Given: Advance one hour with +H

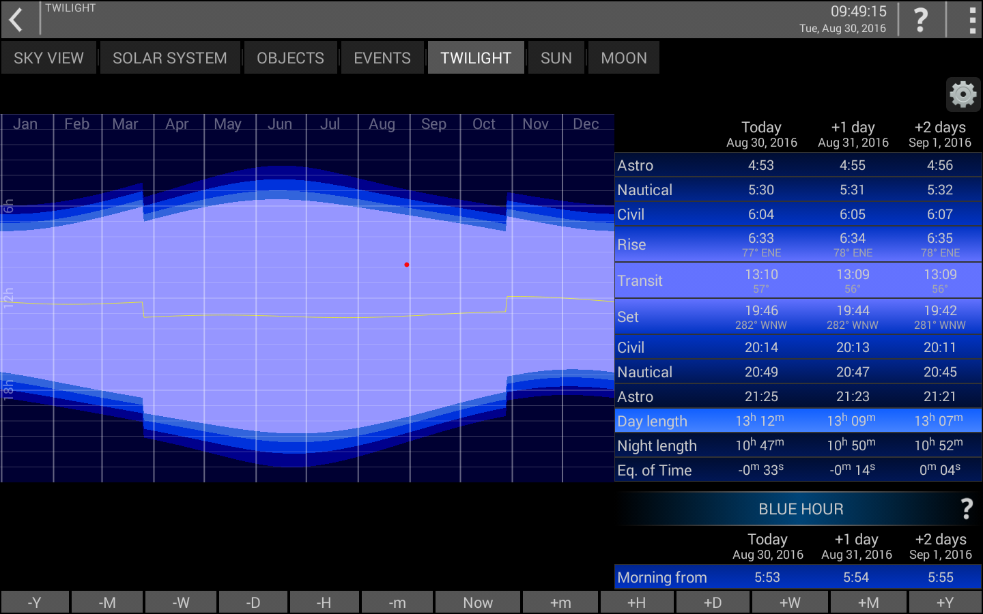Looking at the screenshot, I should click(637, 602).
